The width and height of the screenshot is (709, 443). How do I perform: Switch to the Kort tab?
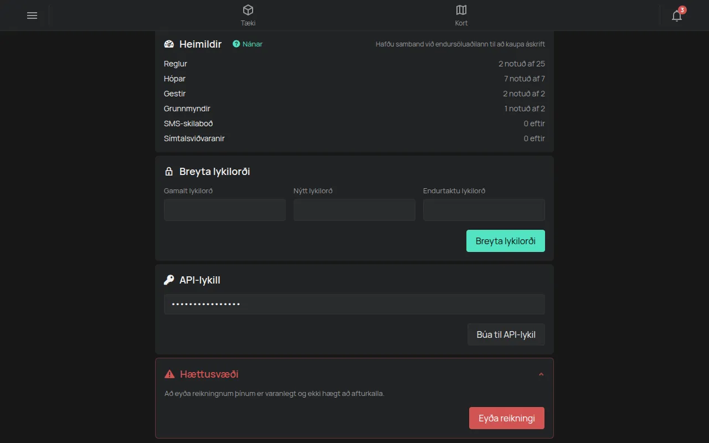tap(461, 16)
